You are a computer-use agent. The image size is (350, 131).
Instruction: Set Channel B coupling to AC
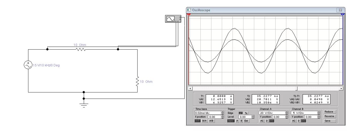[294, 121]
